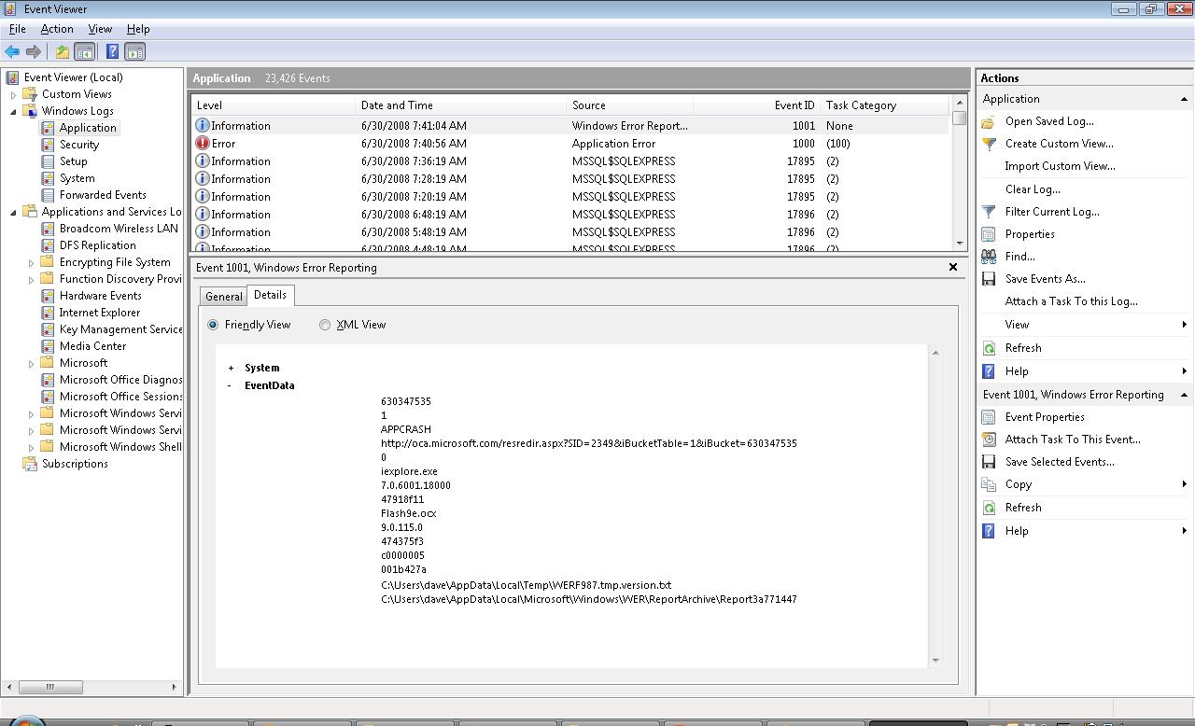This screenshot has height=726, width=1195.
Task: Close the Event 1001 preview pane
Action: 952,267
